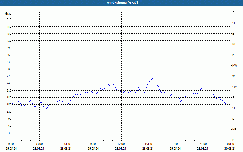Viewport: 243px width, 152px height.
Task: Select the 90 y-axis value
Action: pos(10,119)
